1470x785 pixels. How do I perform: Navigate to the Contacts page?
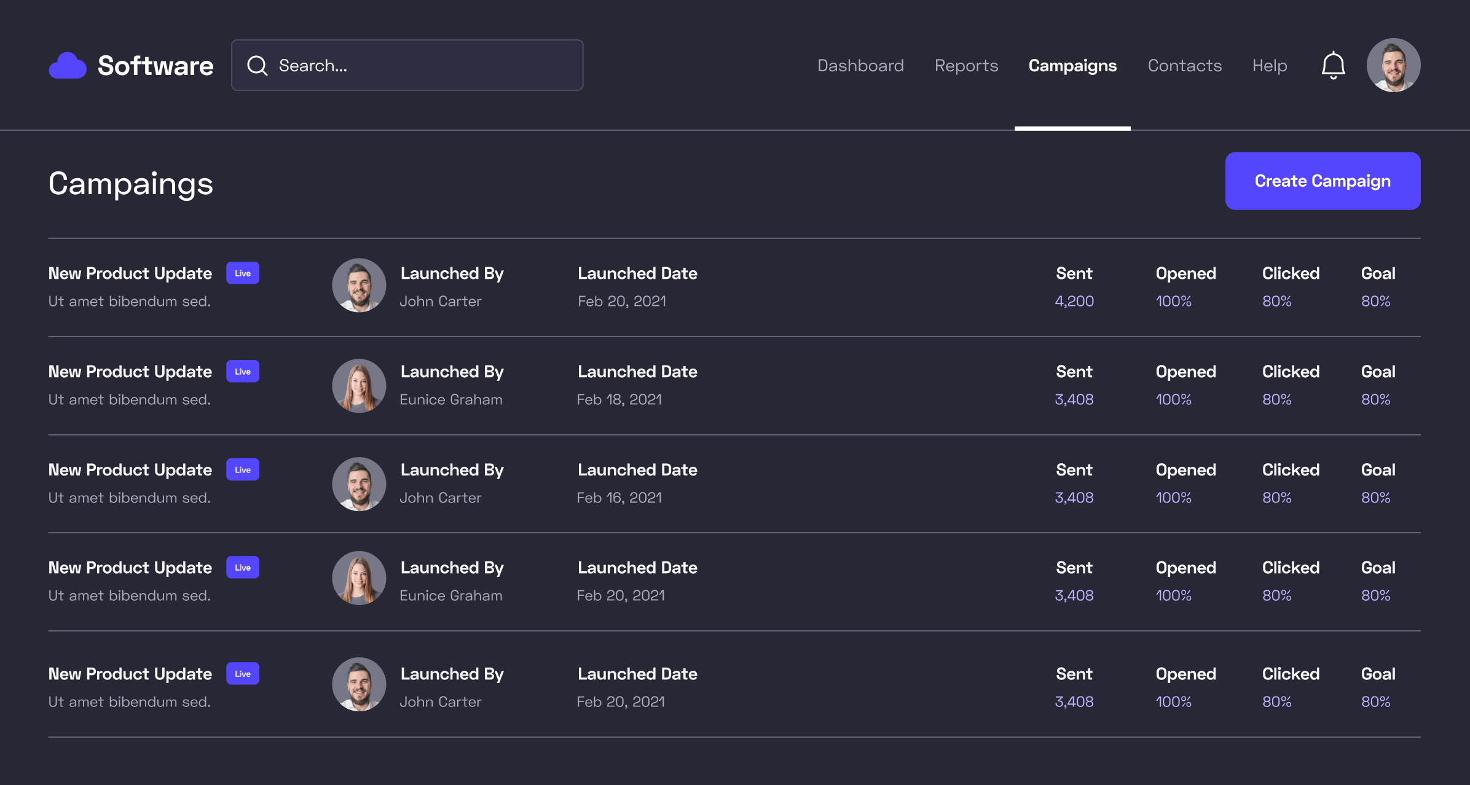1184,65
